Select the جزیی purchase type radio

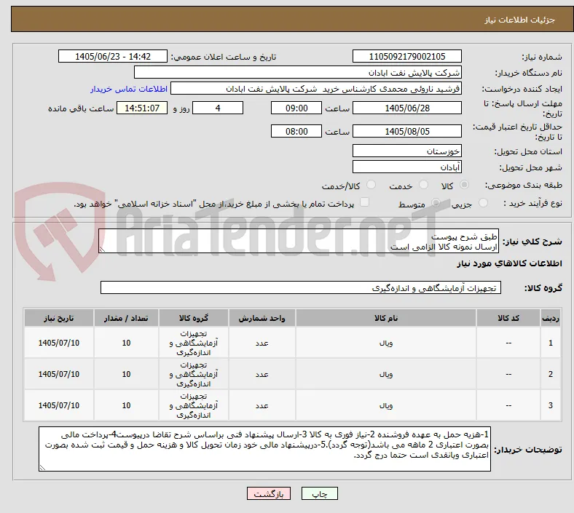(483, 203)
